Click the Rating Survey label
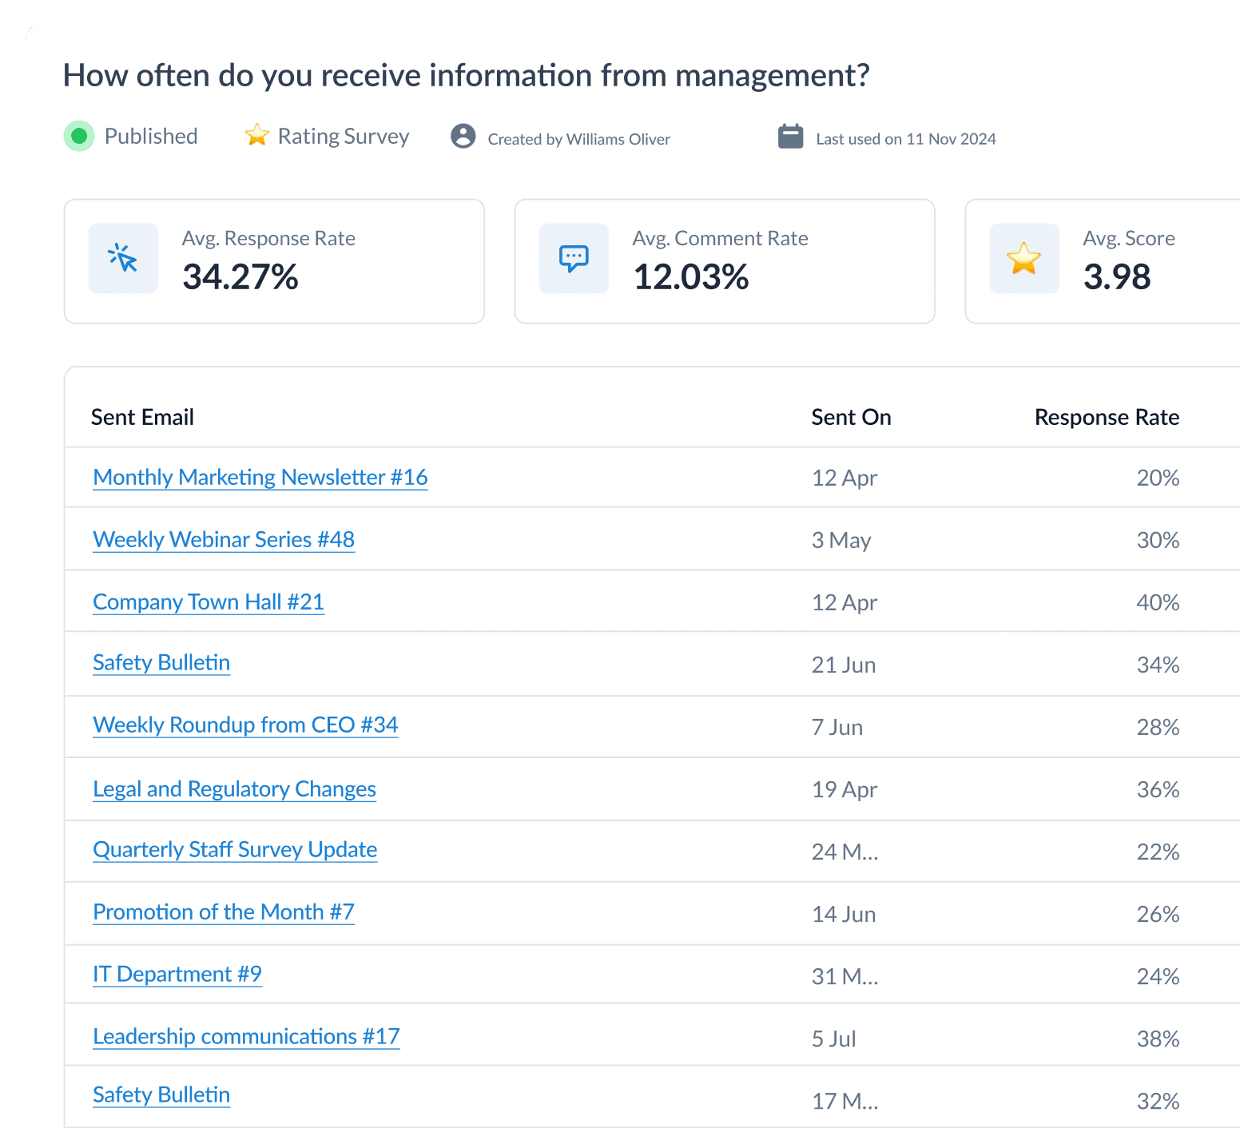1240x1128 pixels. click(x=344, y=137)
